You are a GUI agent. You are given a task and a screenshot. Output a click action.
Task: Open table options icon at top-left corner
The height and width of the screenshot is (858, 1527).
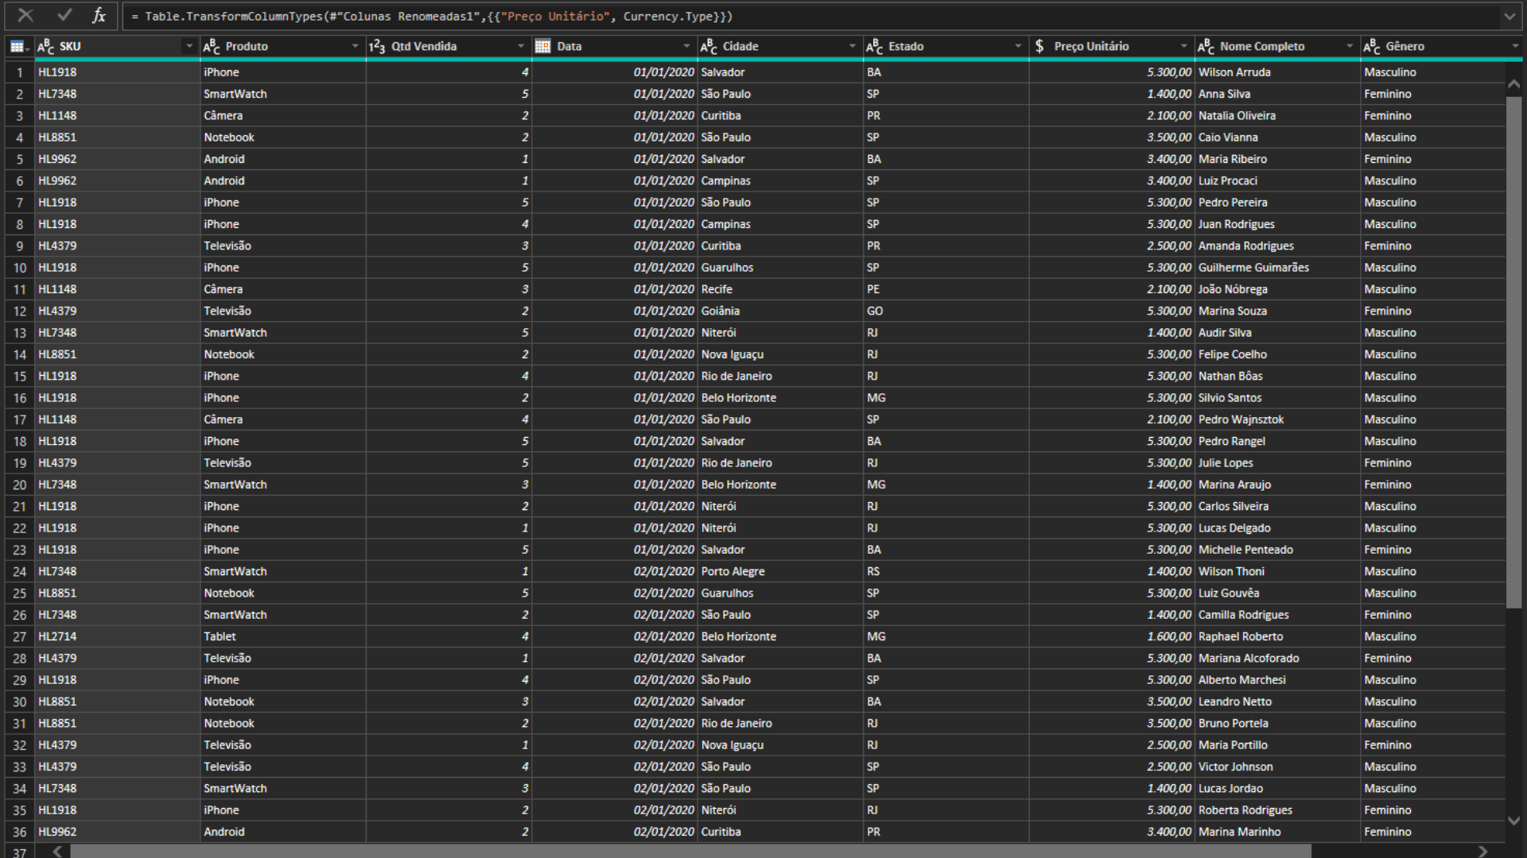click(x=19, y=47)
